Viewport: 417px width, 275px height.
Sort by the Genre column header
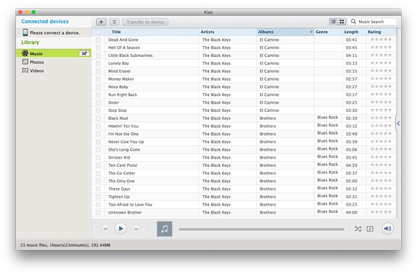coord(328,32)
